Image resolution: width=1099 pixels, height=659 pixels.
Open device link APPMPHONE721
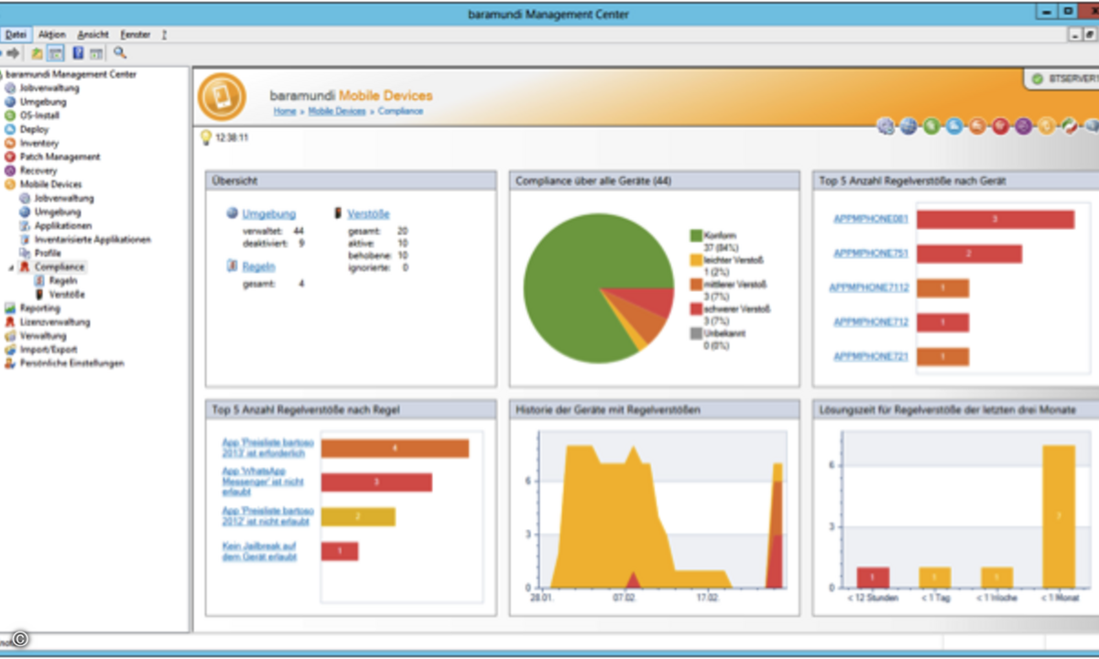pyautogui.click(x=870, y=356)
